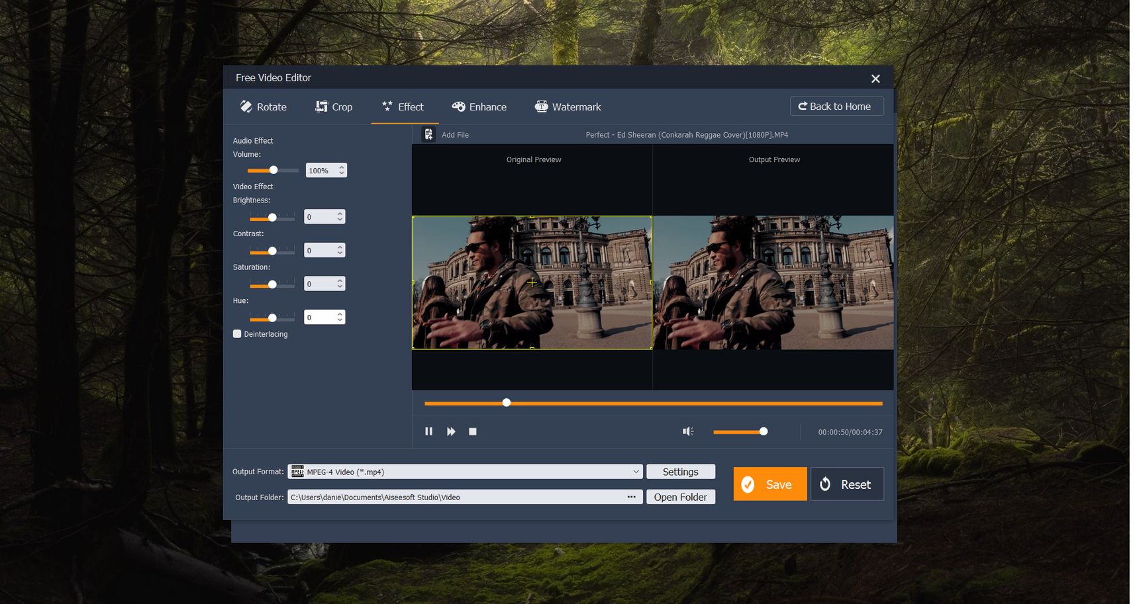Image resolution: width=1139 pixels, height=604 pixels.
Task: Switch to the Enhance tab
Action: 479,107
